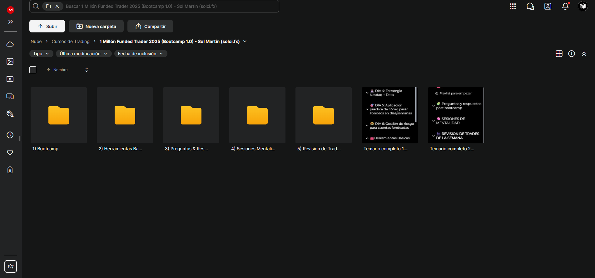This screenshot has height=278, width=595.
Task: Tick the select-all checkbox
Action: click(33, 70)
